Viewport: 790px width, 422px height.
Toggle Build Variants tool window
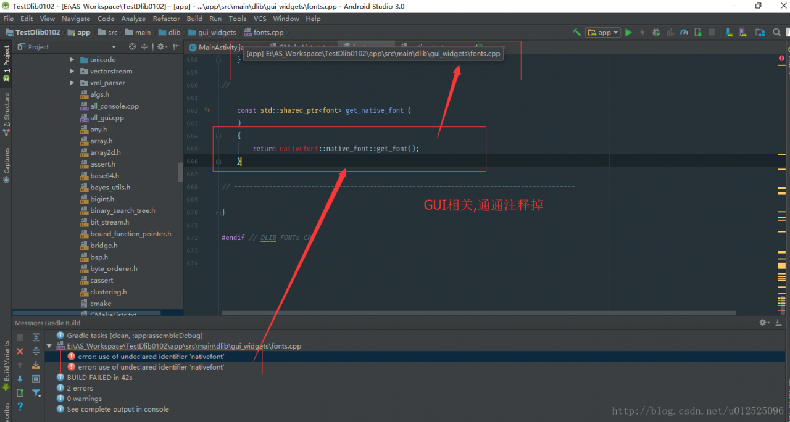pos(6,366)
